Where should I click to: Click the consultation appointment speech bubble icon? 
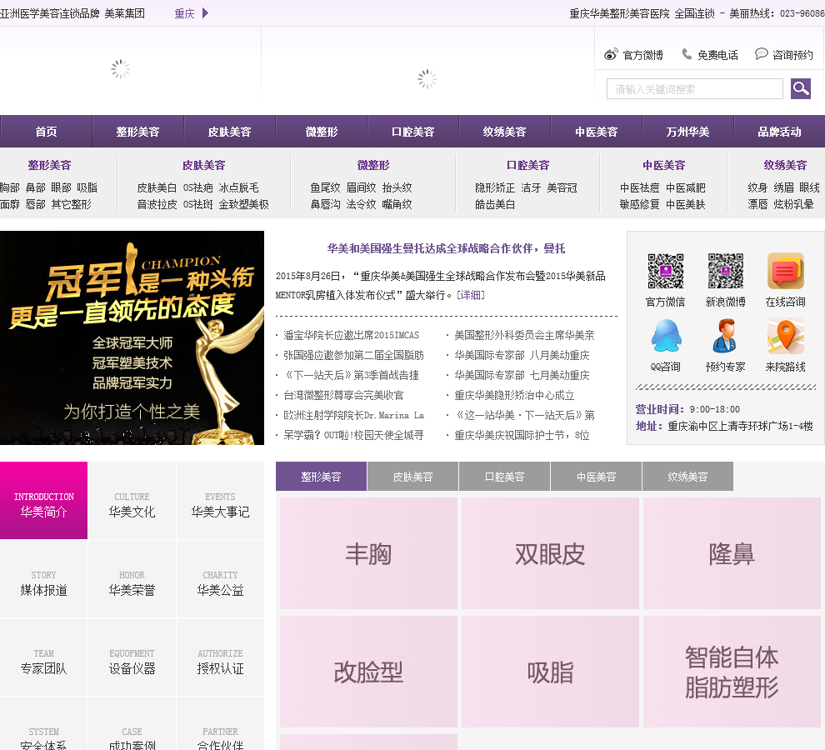coord(761,54)
